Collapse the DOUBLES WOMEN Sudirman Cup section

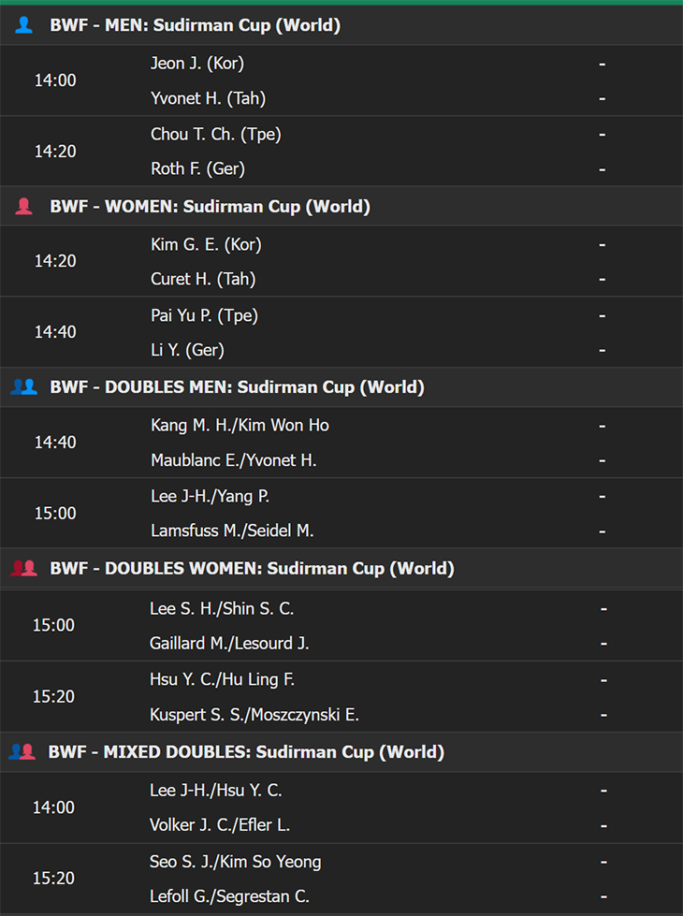[341, 568]
